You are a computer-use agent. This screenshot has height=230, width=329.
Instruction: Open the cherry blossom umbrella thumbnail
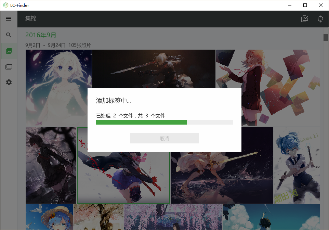coord(173,217)
